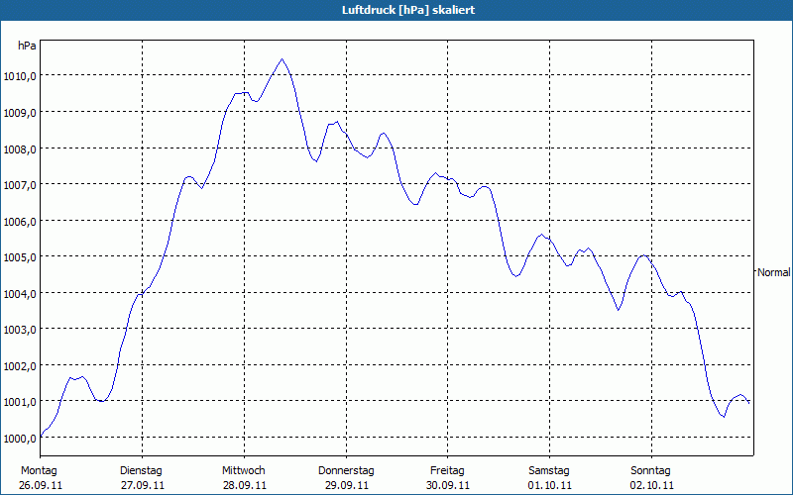Select the Dienstag day label

coord(141,470)
